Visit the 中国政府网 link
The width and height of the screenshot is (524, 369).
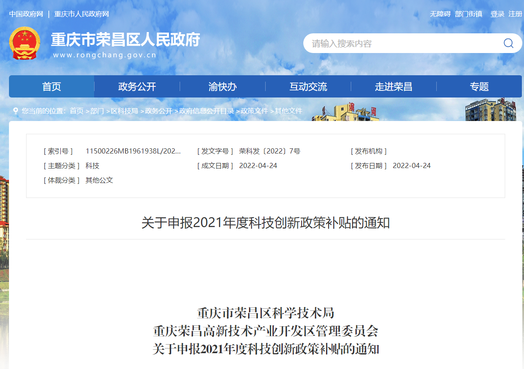[26, 14]
